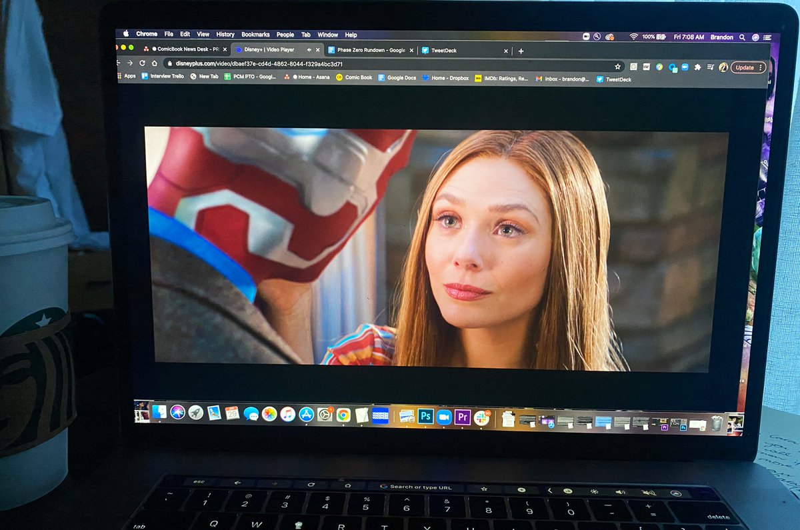Open Spotlight search in menu bar

pos(742,37)
